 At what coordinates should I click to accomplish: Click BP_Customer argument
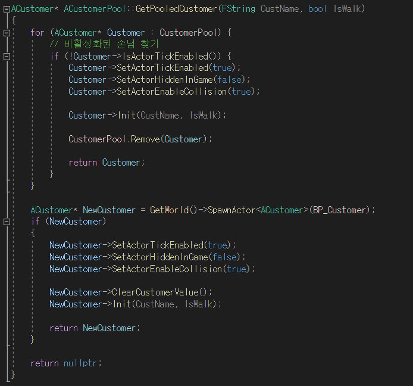[340, 210]
